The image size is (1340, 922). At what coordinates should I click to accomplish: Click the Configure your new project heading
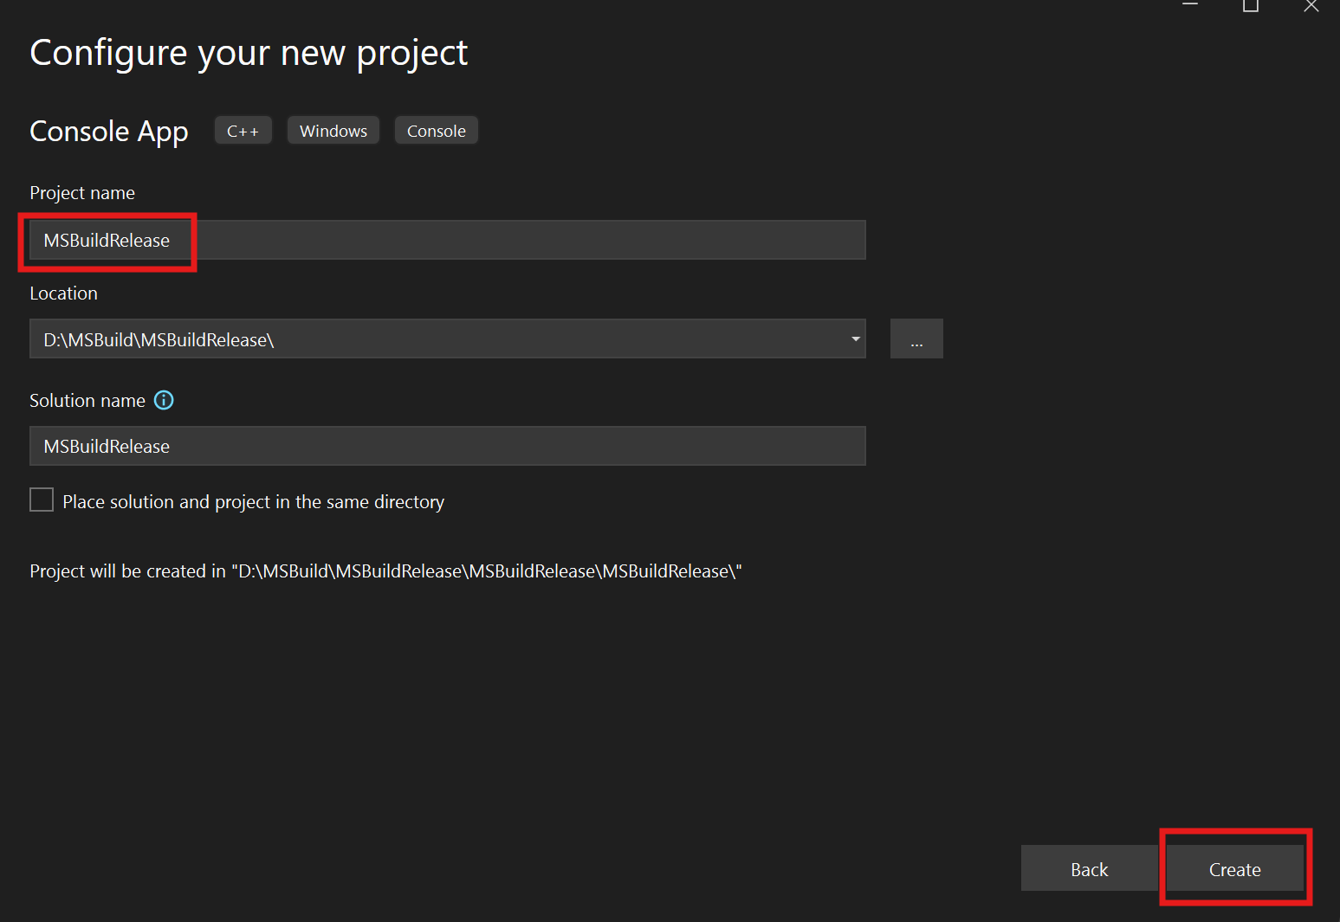click(249, 54)
